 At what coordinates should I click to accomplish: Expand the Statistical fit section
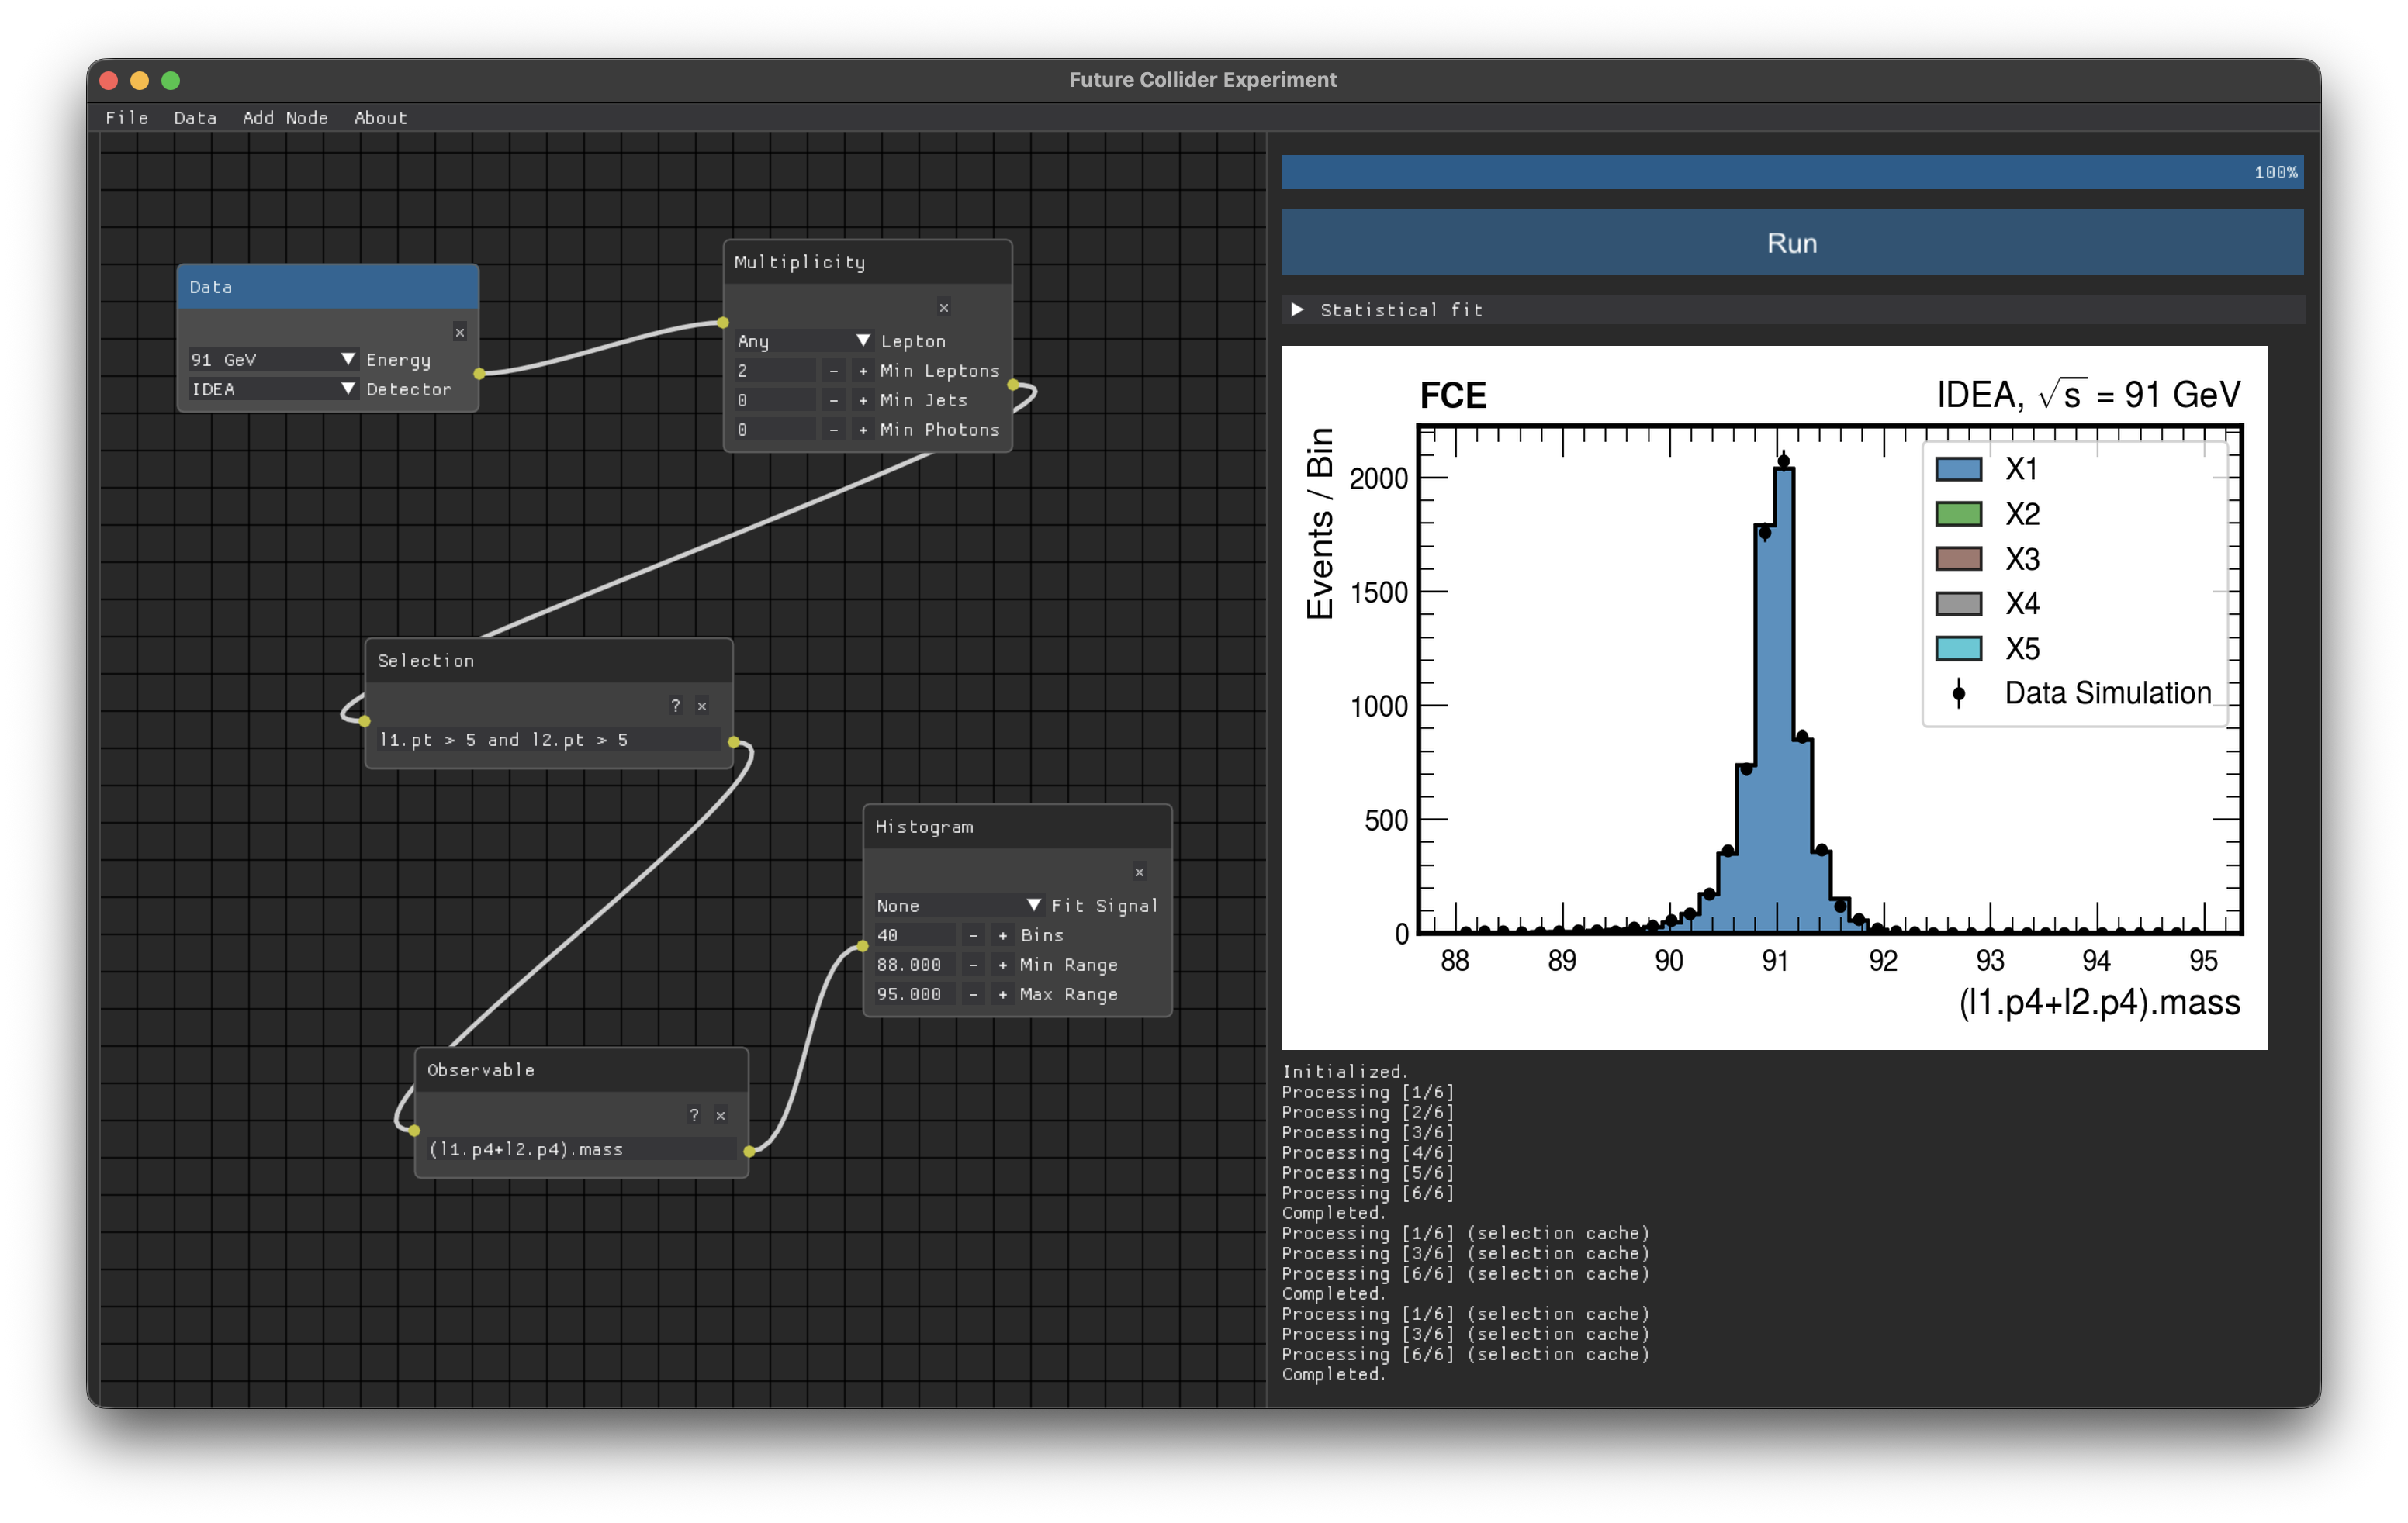coord(1792,310)
